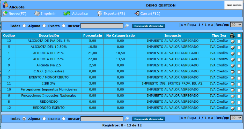Sort by the No Categorizado column header
The image size is (244, 129).
tap(121, 36)
